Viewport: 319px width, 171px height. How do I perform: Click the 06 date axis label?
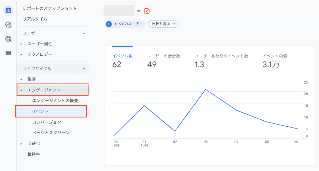click(x=296, y=142)
